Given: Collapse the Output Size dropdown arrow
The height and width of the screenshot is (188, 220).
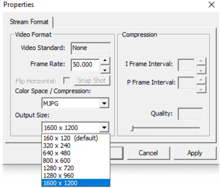Looking at the screenshot, I should (x=105, y=127).
